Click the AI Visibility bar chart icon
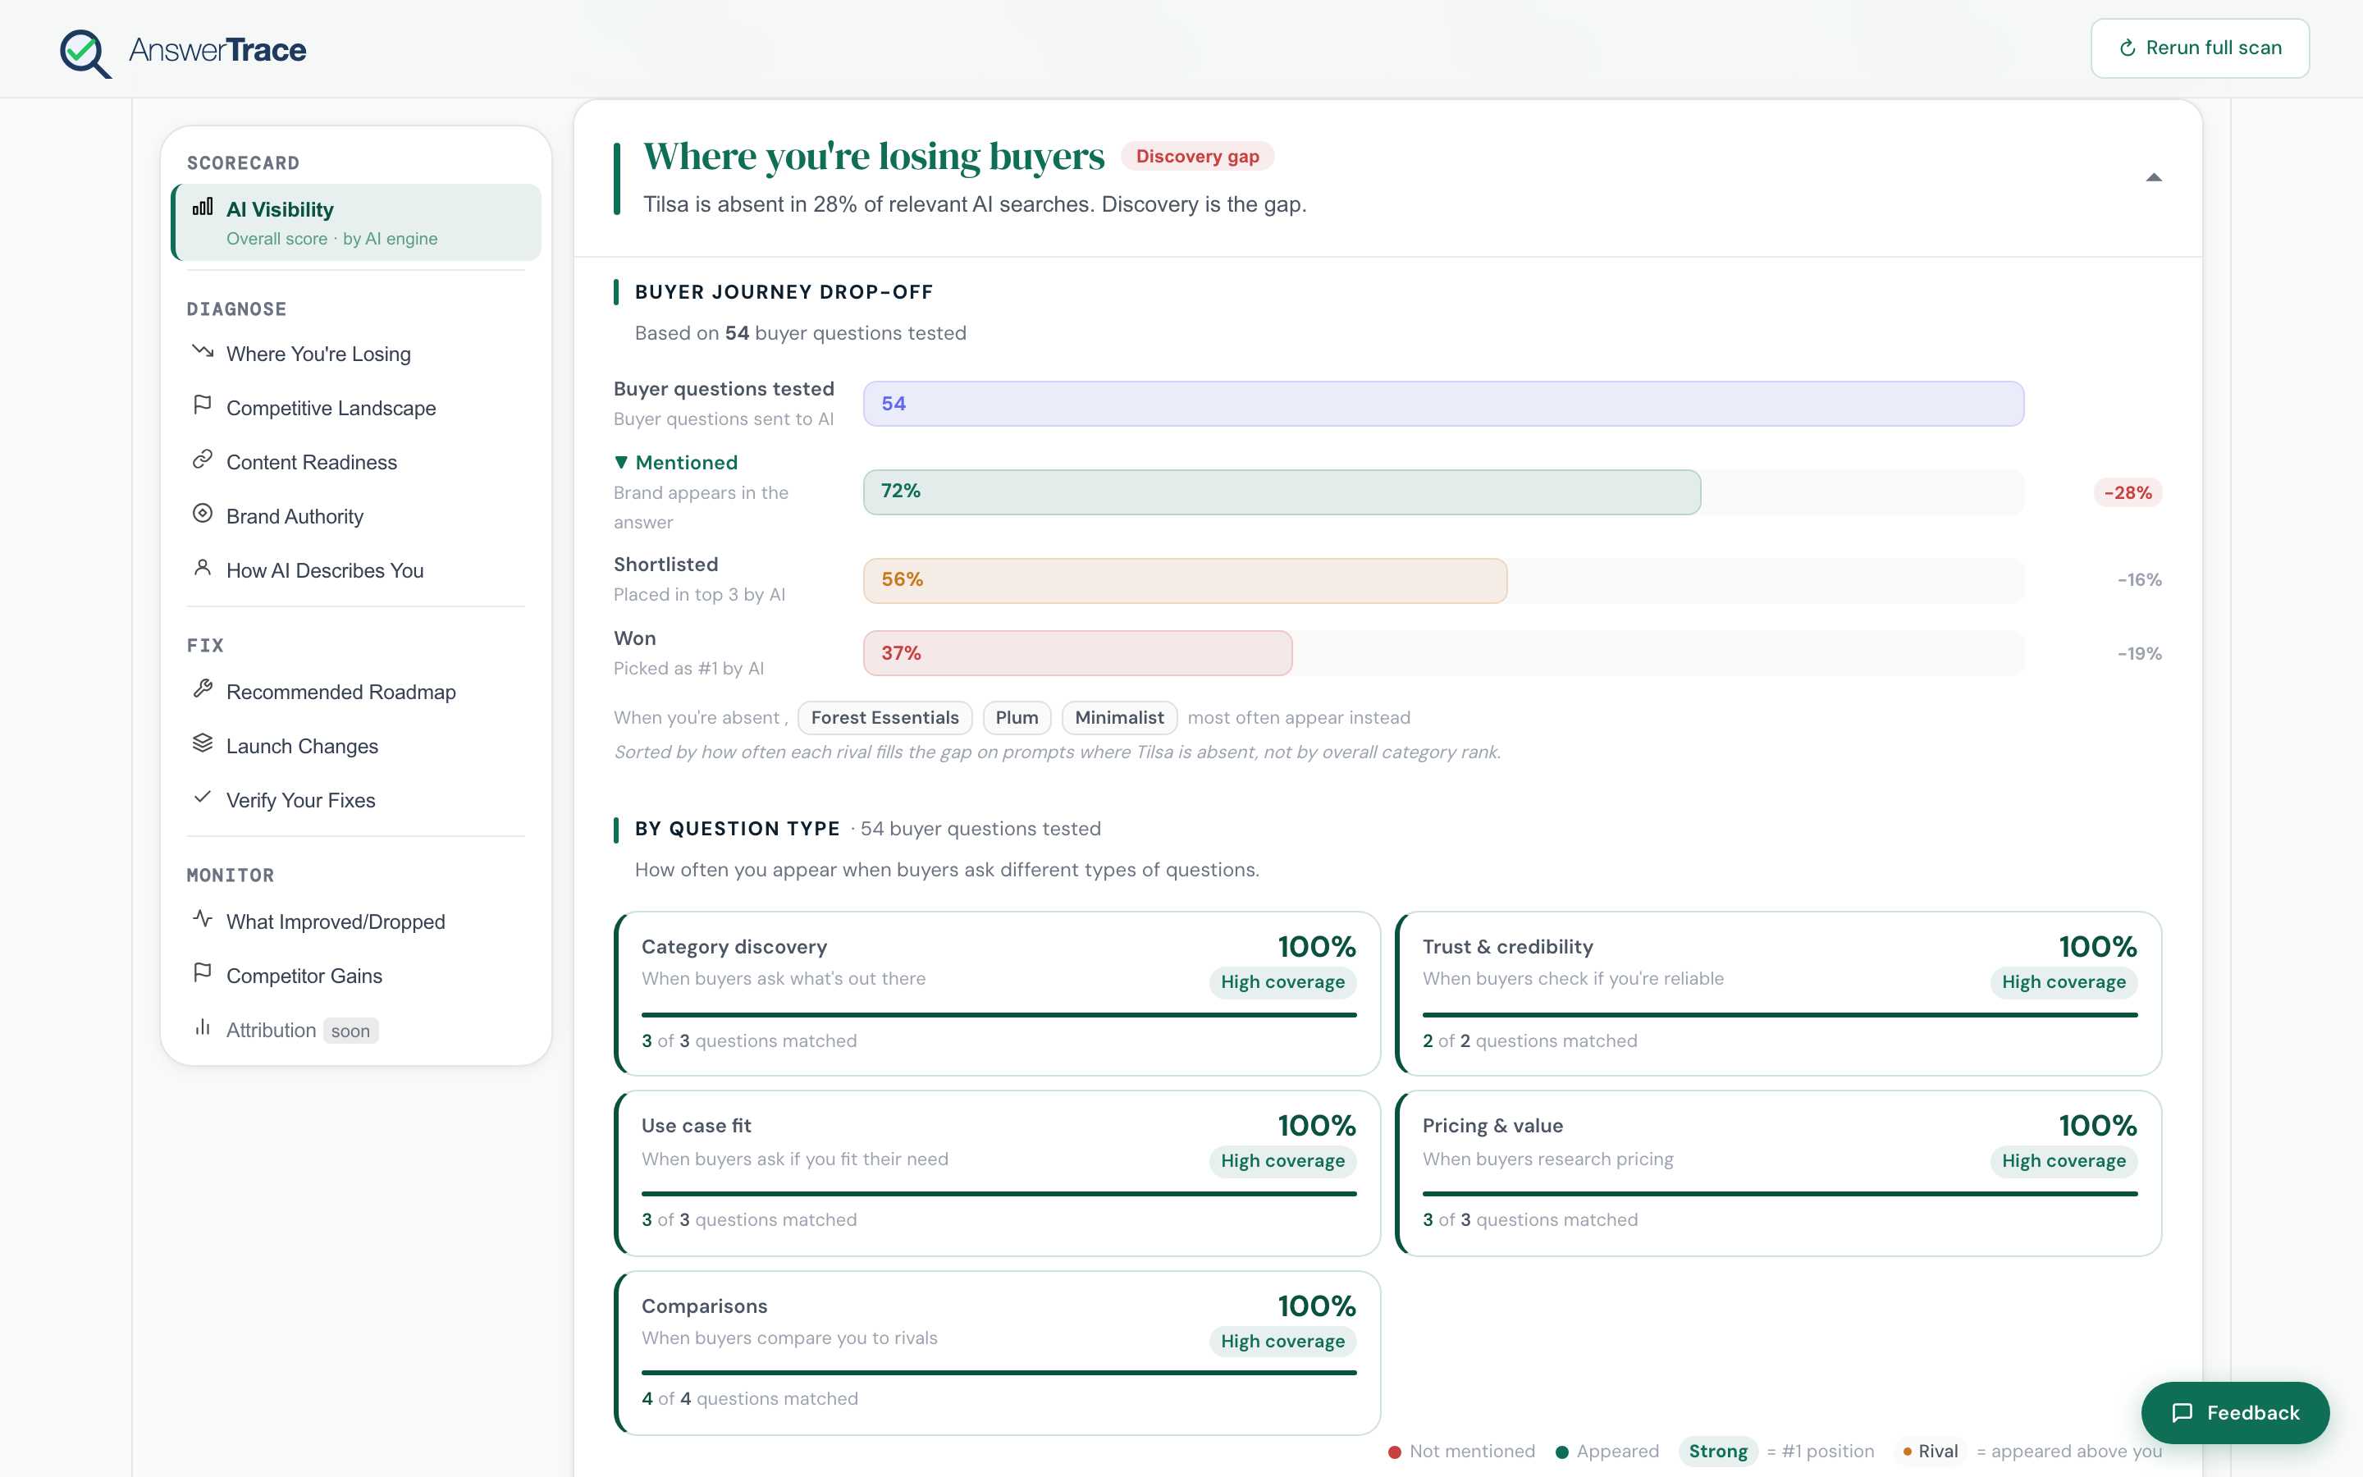Image resolution: width=2363 pixels, height=1477 pixels. (202, 207)
